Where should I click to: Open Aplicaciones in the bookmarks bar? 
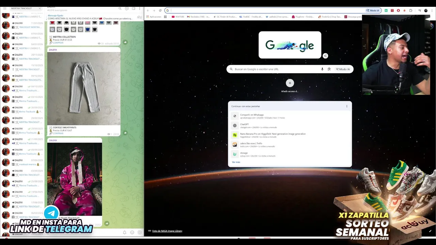pyautogui.click(x=154, y=17)
